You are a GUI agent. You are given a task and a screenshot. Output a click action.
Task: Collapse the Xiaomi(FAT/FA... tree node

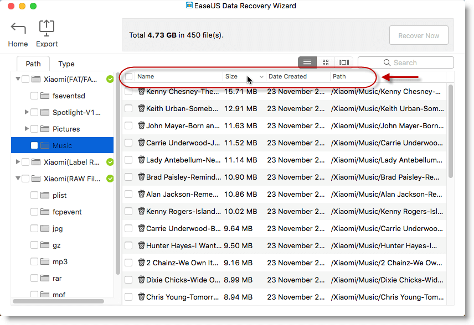(x=18, y=78)
